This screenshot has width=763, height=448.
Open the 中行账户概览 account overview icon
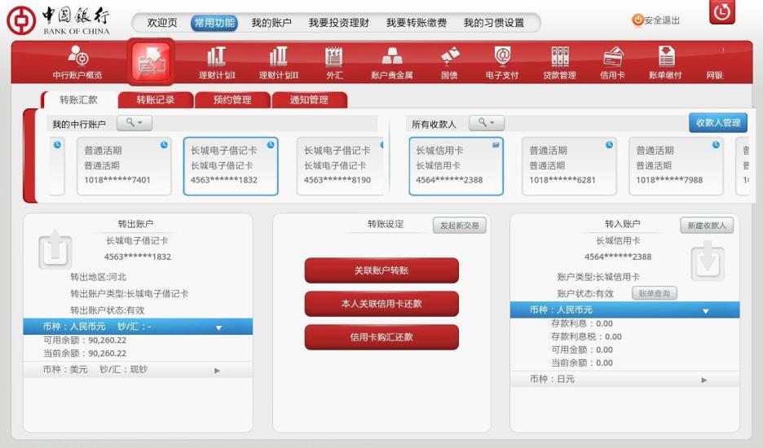pos(77,62)
